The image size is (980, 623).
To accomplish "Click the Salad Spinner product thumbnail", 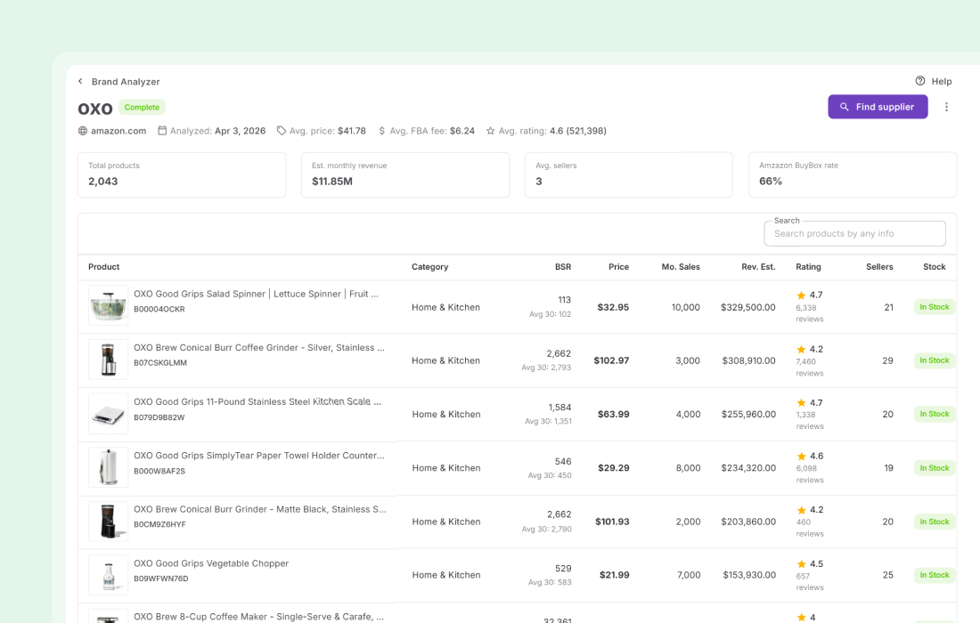I will point(108,306).
